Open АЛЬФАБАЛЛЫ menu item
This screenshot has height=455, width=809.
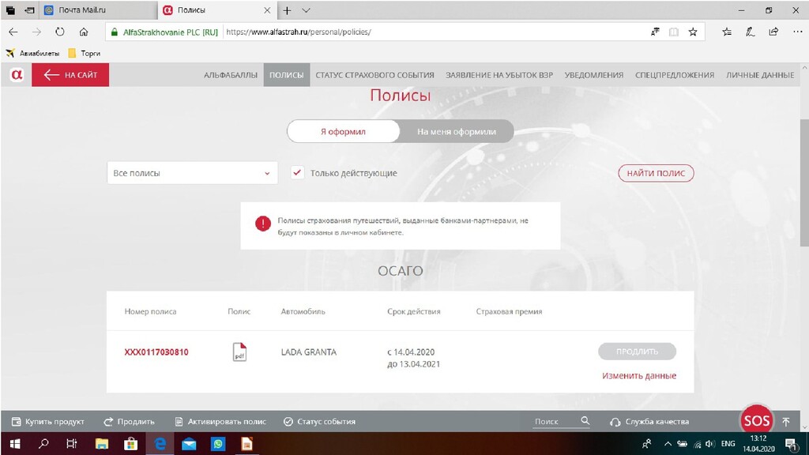coord(231,75)
